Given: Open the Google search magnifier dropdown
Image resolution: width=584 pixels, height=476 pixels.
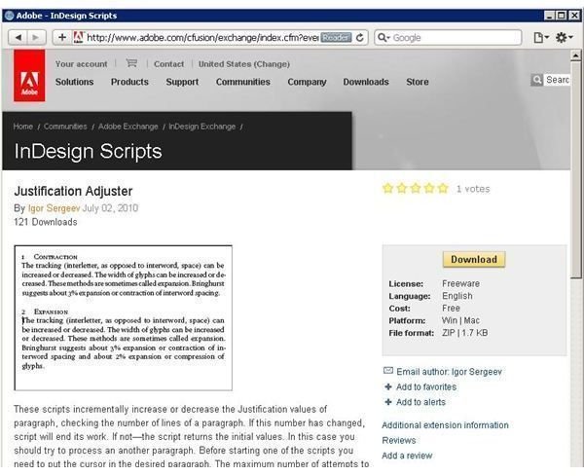Looking at the screenshot, I should [x=383, y=38].
